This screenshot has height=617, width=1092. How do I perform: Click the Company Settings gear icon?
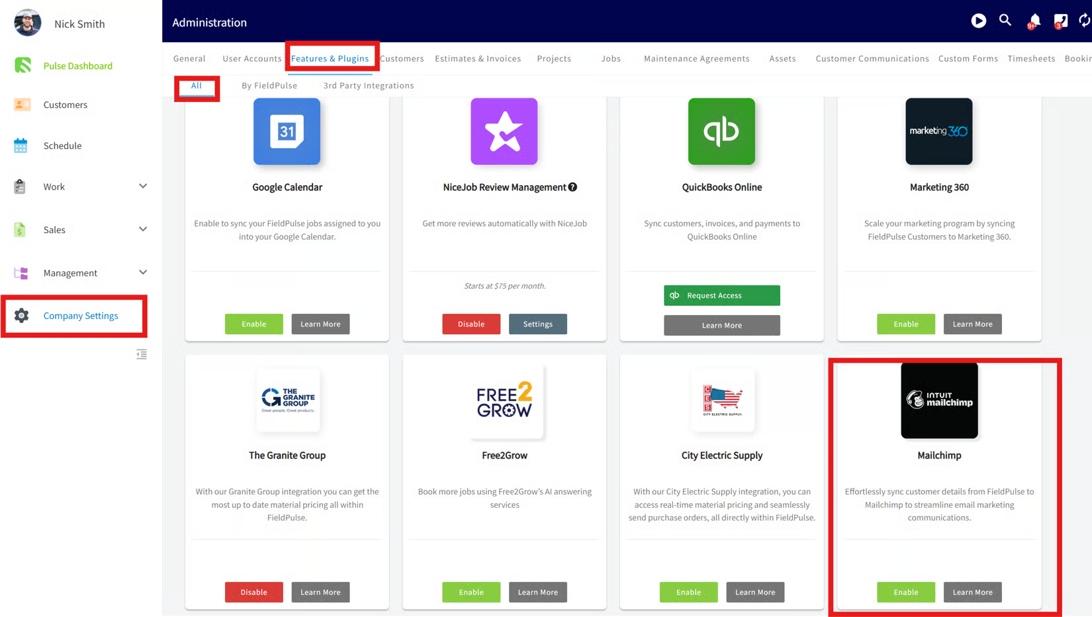22,316
